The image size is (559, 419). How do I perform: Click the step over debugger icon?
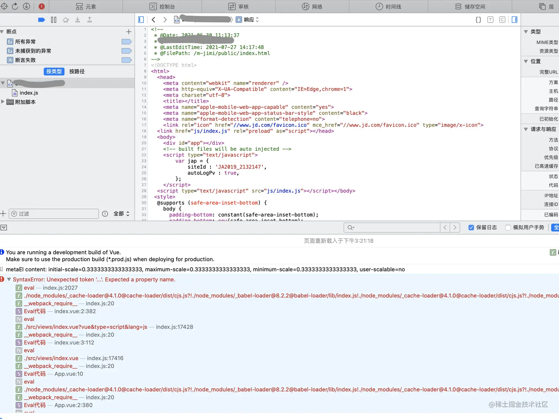pyautogui.click(x=66, y=20)
